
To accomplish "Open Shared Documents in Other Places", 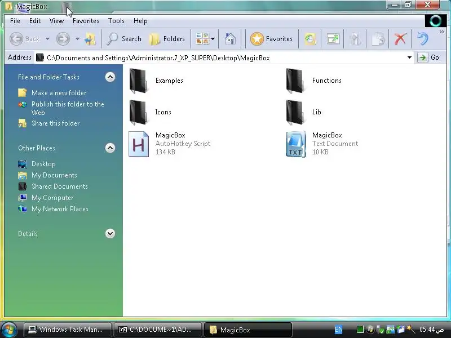I will 60,186.
